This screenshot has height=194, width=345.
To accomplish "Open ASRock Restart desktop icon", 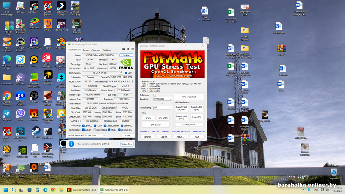I will pos(20,44).
